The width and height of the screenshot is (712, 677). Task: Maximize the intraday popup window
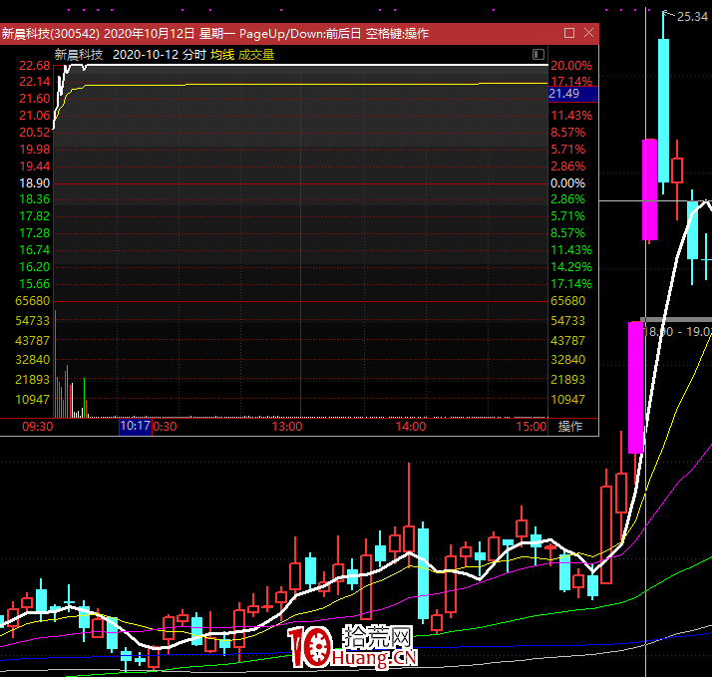click(569, 33)
